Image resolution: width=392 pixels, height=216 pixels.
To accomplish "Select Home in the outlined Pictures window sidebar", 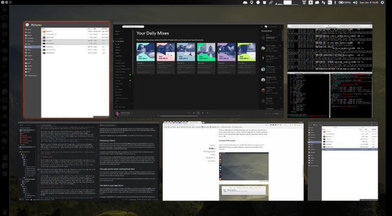I will [x=32, y=32].
